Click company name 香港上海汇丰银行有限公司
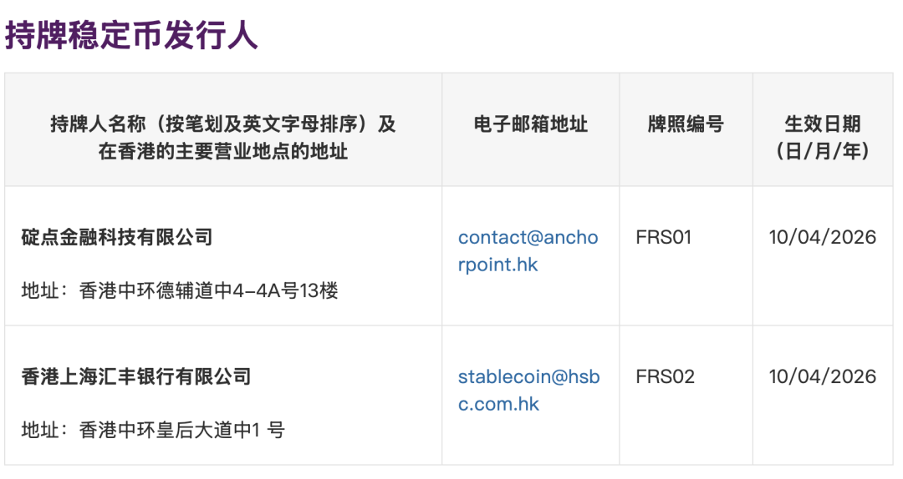Screen dimensions: 903x479 pyautogui.click(x=136, y=376)
